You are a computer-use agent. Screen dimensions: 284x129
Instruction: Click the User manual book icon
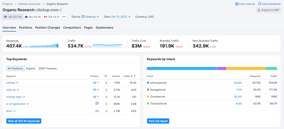[237, 4]
